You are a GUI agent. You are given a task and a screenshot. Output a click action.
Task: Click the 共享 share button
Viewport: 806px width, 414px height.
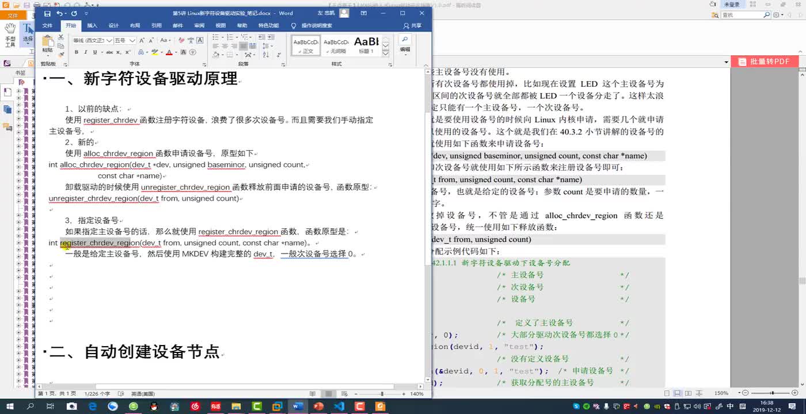[x=412, y=25]
